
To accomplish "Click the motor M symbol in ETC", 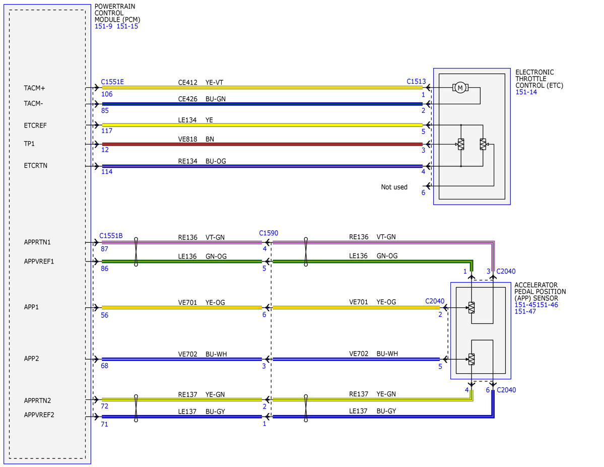I will click(460, 88).
